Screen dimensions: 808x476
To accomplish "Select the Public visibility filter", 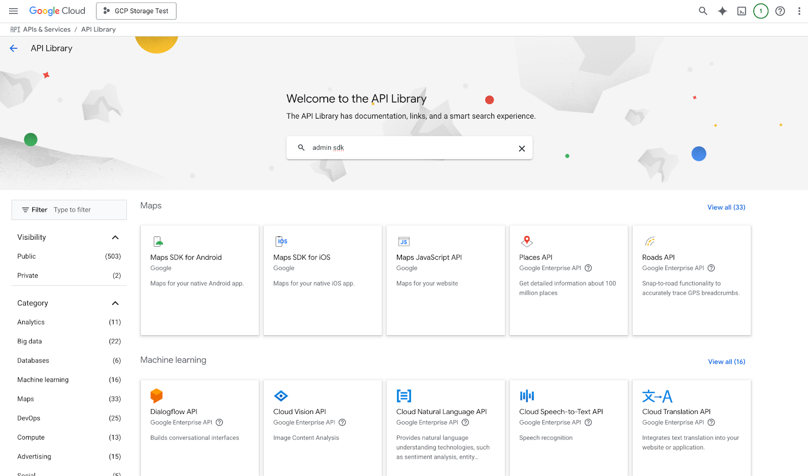I will click(27, 256).
